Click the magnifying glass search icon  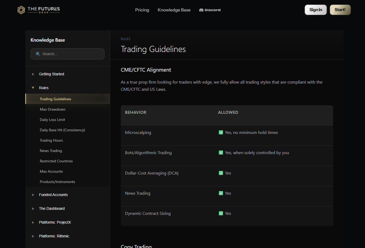click(x=37, y=54)
